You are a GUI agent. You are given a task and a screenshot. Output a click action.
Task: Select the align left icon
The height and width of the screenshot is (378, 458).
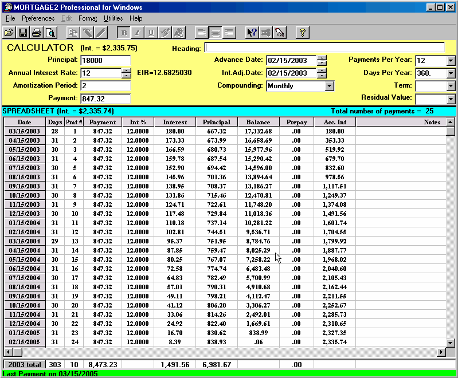coord(201,33)
